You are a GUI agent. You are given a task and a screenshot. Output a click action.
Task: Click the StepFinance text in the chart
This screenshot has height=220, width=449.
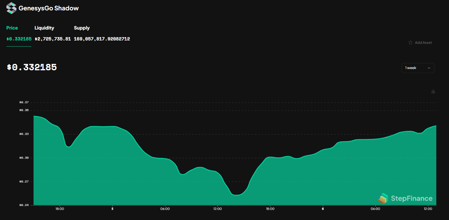(x=412, y=198)
